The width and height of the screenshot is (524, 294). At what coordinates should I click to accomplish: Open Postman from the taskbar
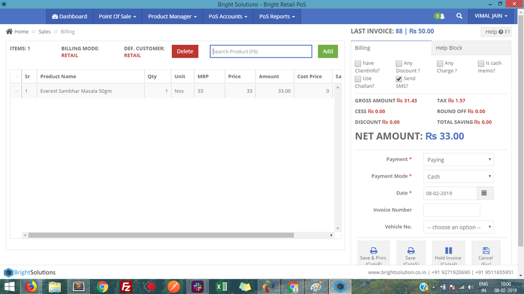click(174, 287)
